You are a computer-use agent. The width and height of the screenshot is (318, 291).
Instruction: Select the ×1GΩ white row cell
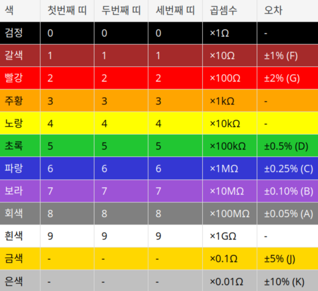pyautogui.click(x=230, y=236)
